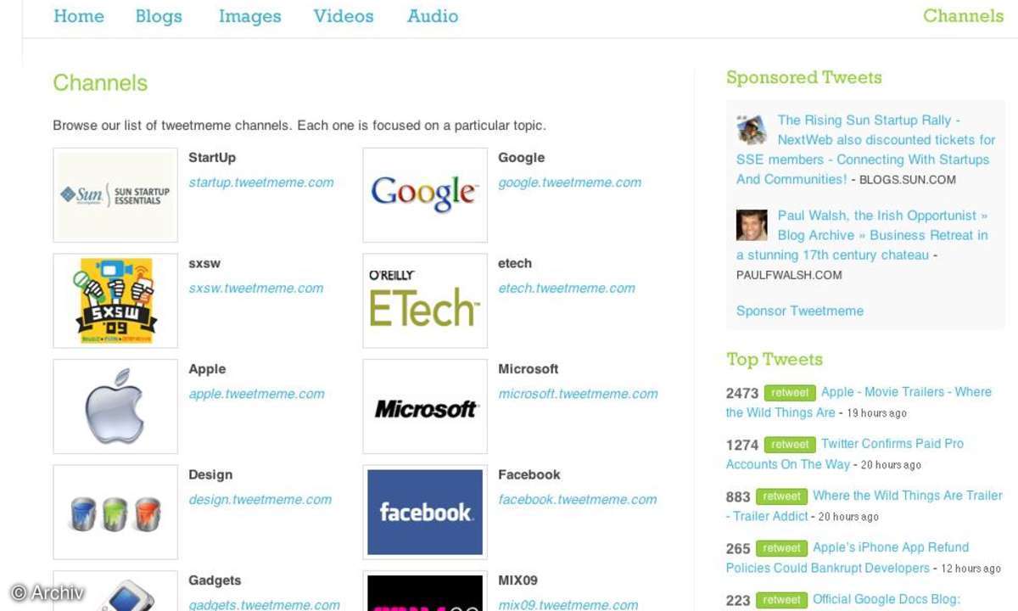Click the 2473 retweet count
The image size is (1018, 611).
[742, 393]
